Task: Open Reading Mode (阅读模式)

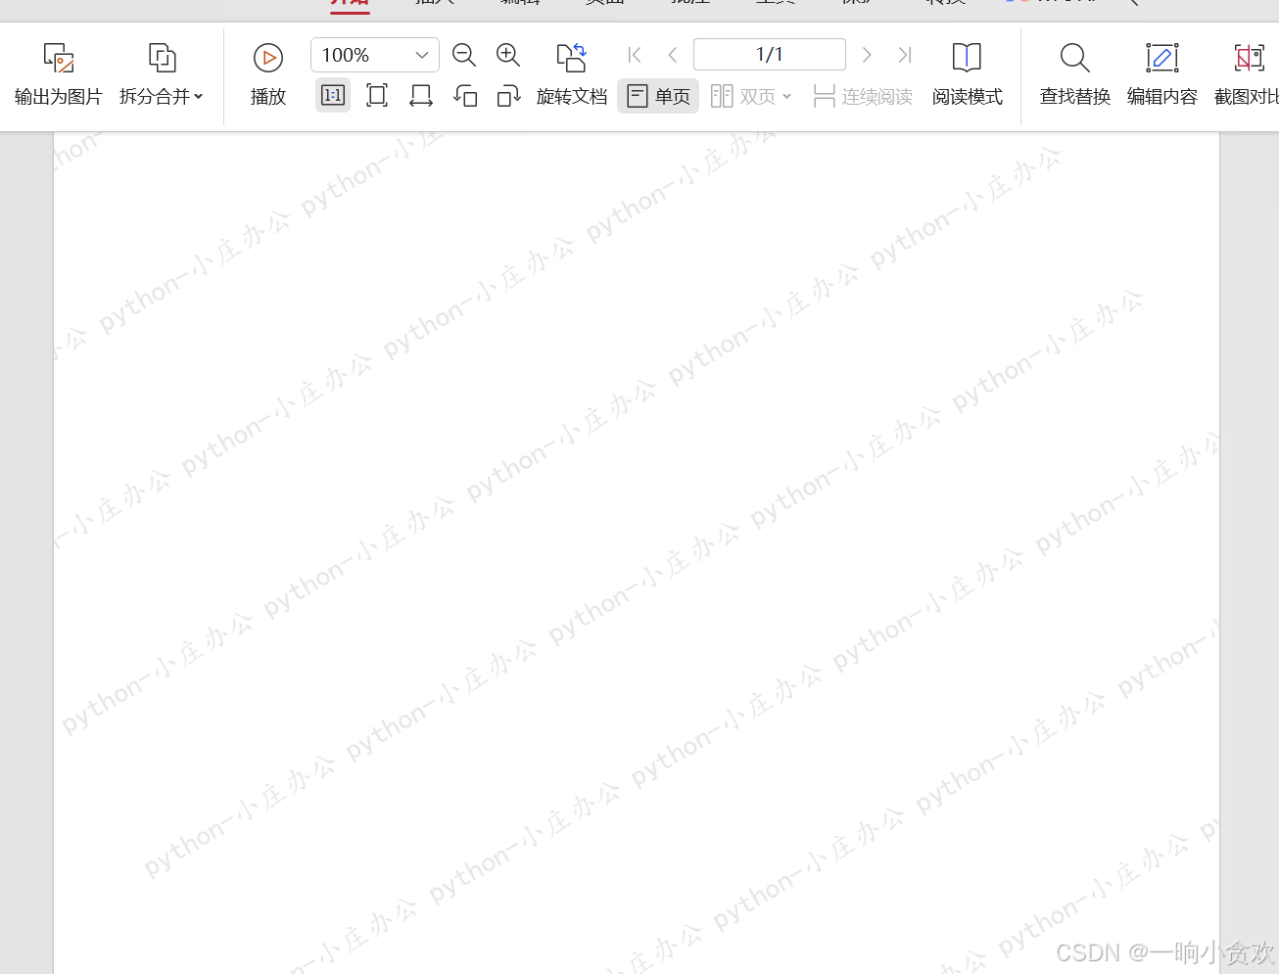Action: (x=968, y=74)
